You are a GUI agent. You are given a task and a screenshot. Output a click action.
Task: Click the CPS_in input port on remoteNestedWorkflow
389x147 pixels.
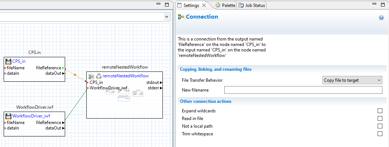click(87, 82)
